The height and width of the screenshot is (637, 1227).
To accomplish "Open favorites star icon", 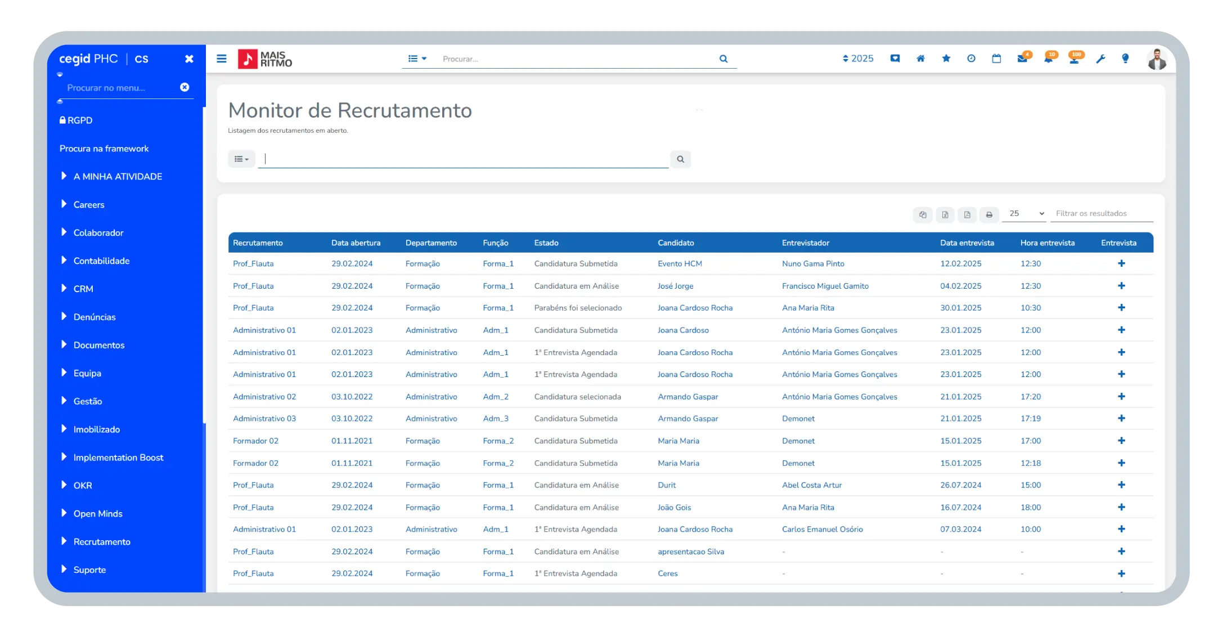I will [946, 59].
